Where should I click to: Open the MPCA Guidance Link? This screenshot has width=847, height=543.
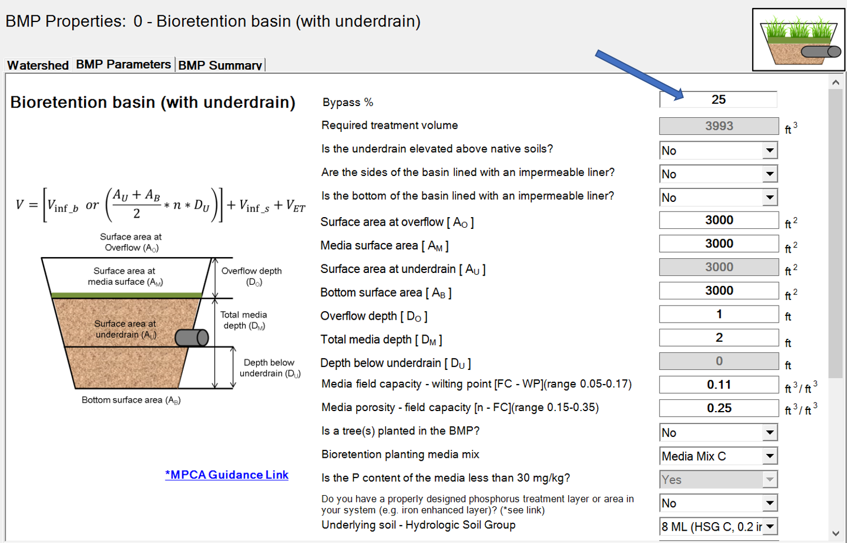point(226,475)
